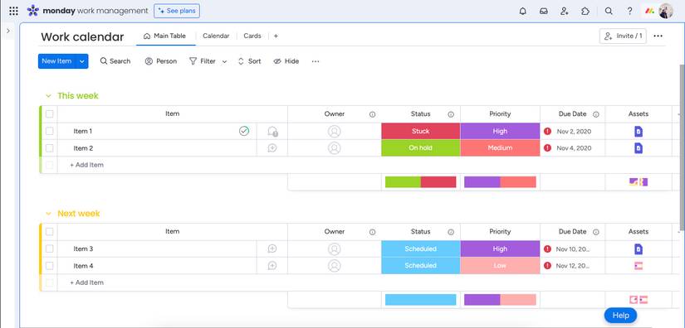The image size is (685, 328).
Task: Click the search magnifier in top bar
Action: point(609,12)
